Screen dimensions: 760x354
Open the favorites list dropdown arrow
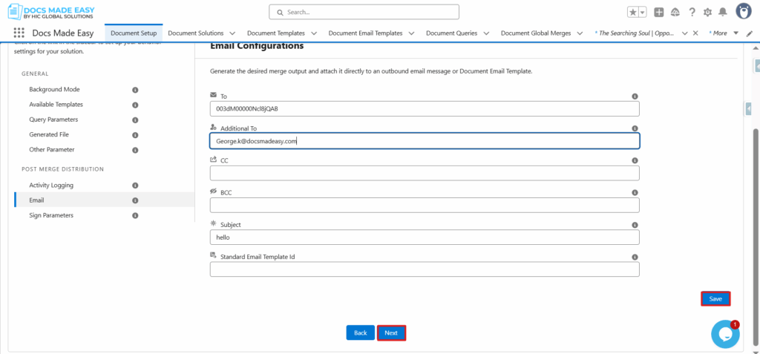point(642,12)
